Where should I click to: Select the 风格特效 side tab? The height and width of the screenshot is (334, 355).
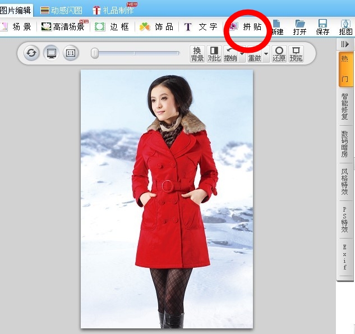(x=345, y=182)
